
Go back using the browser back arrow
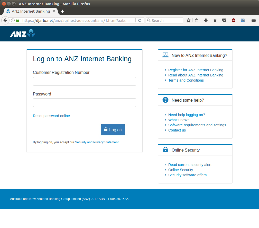(5, 20)
